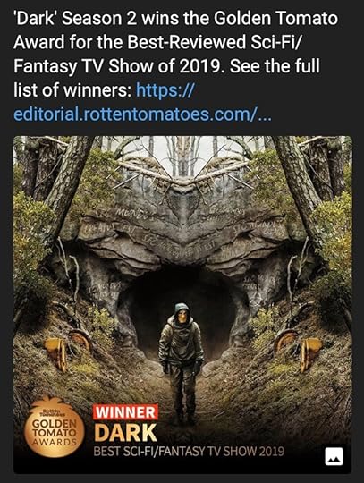Click the "See the full" text in the post
364x483 pixels.
pyautogui.click(x=275, y=66)
